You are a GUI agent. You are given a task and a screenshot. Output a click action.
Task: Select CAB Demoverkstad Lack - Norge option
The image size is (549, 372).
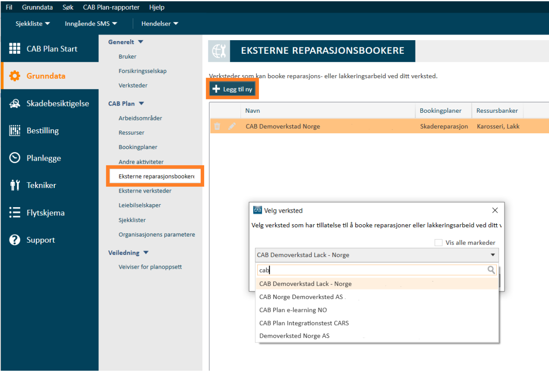click(377, 284)
